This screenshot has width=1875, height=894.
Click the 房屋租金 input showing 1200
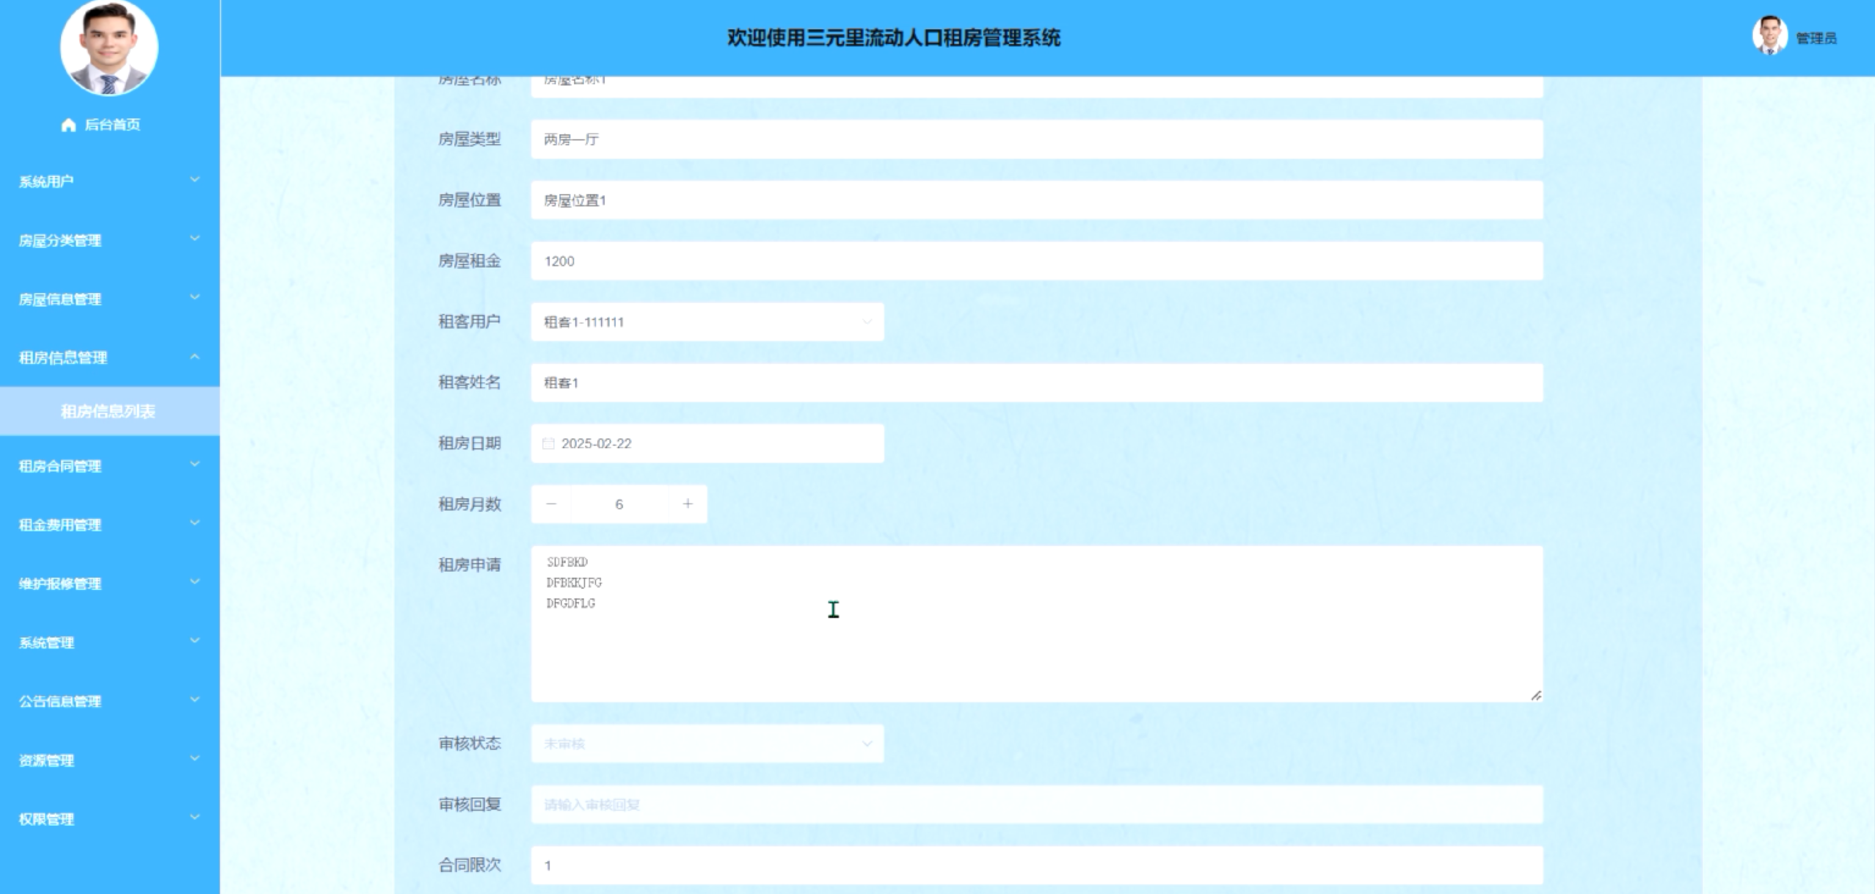tap(1036, 261)
